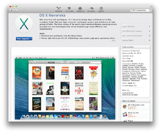
Task: Click the More by Apple header
Action: pos(135,101)
